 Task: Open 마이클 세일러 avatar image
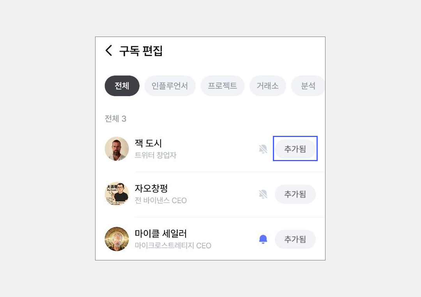(x=117, y=239)
